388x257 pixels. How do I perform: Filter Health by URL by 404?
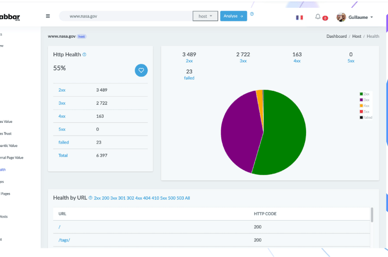click(x=147, y=198)
